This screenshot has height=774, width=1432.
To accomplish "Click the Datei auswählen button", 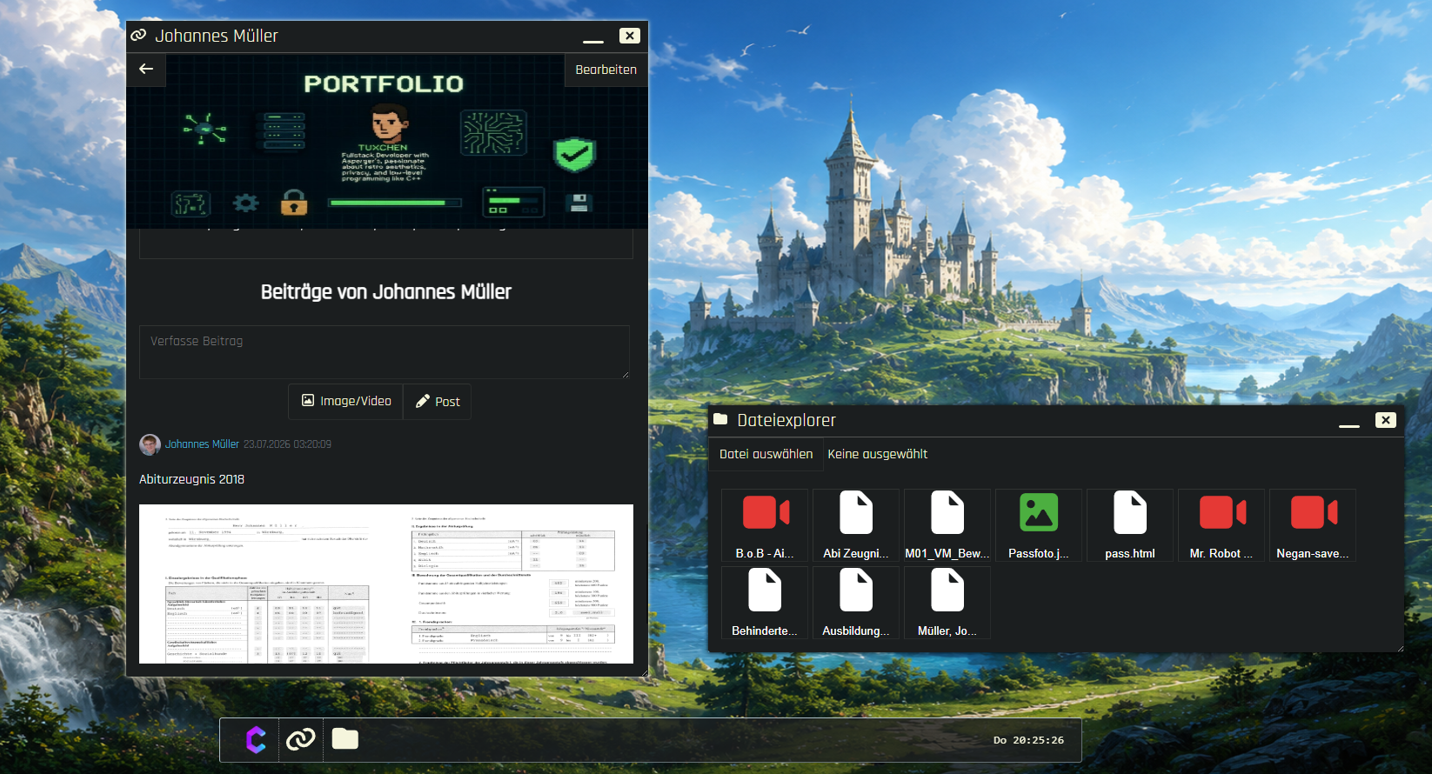I will point(766,454).
